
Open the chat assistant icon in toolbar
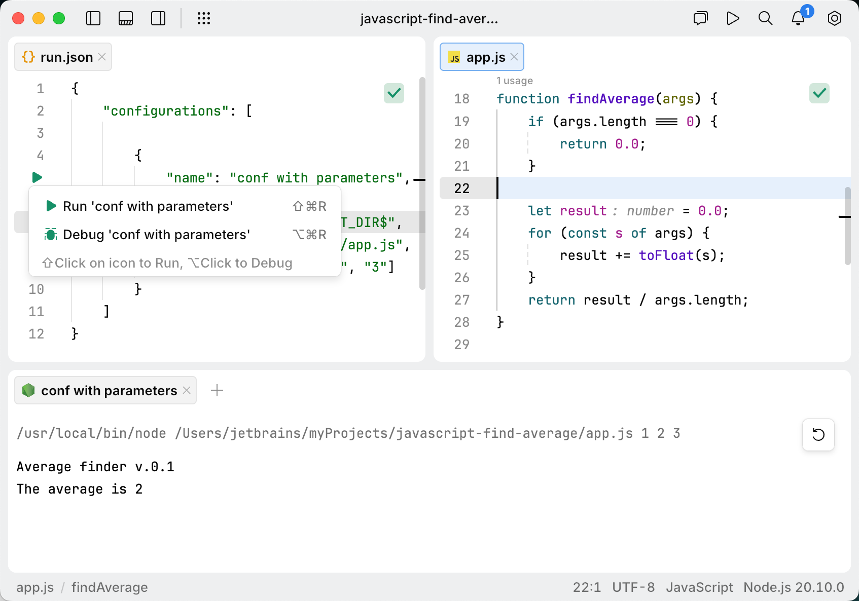(x=700, y=19)
